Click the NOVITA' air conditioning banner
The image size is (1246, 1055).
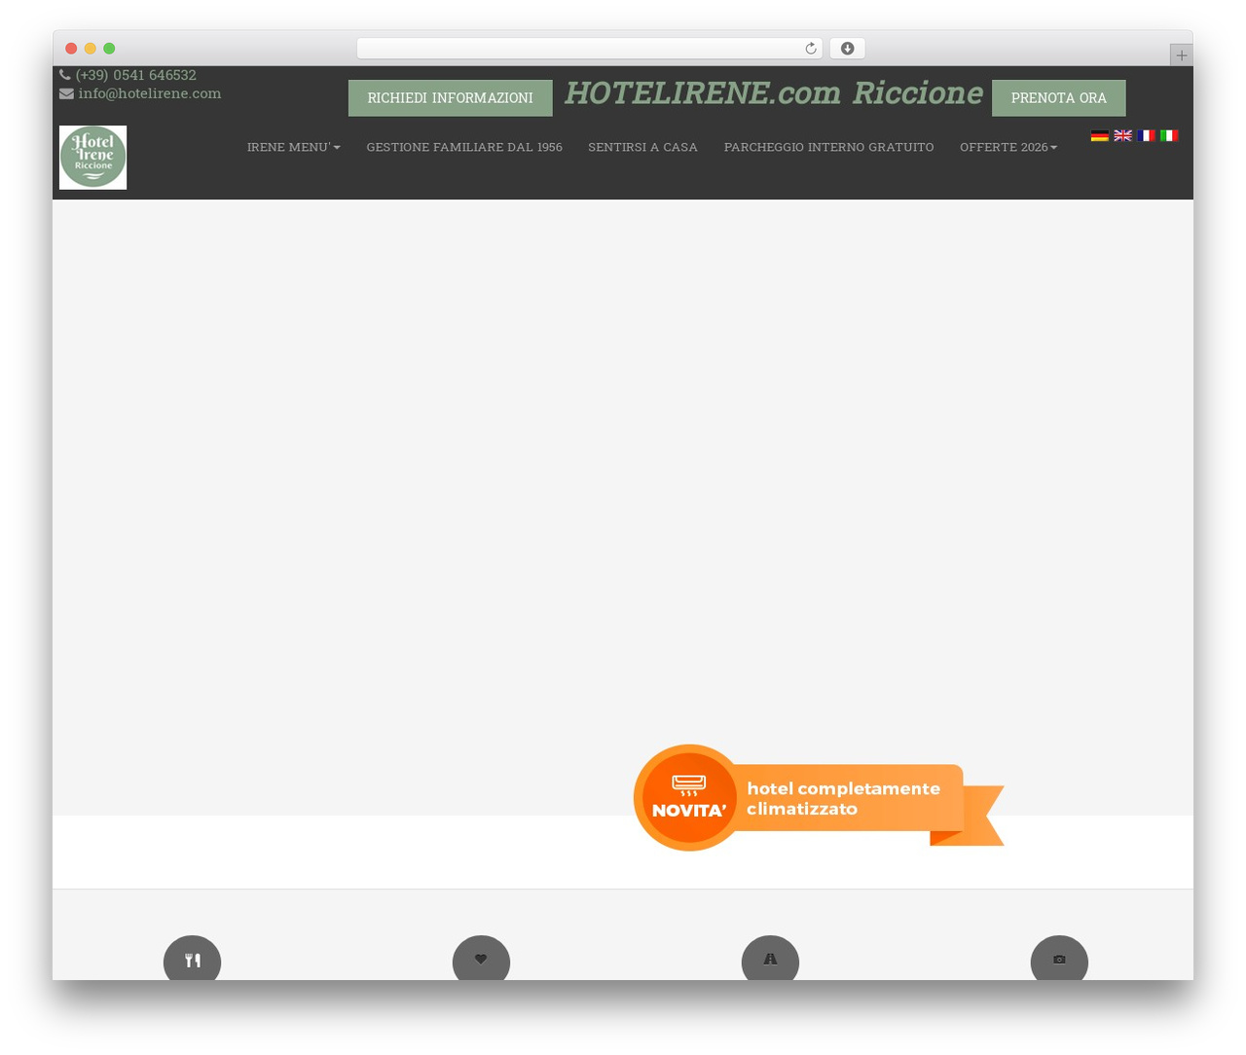pos(818,798)
